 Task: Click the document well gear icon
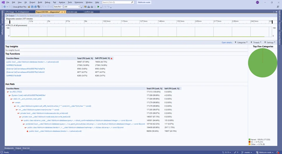point(276,12)
